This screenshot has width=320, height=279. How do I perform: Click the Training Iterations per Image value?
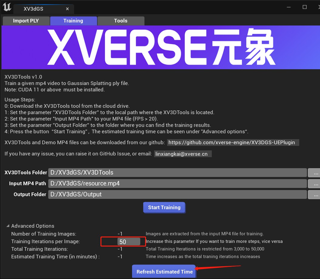(x=128, y=242)
